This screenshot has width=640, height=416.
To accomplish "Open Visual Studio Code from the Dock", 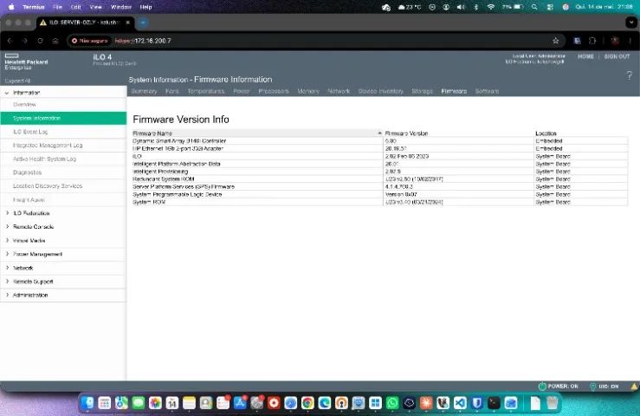I will click(x=460, y=403).
